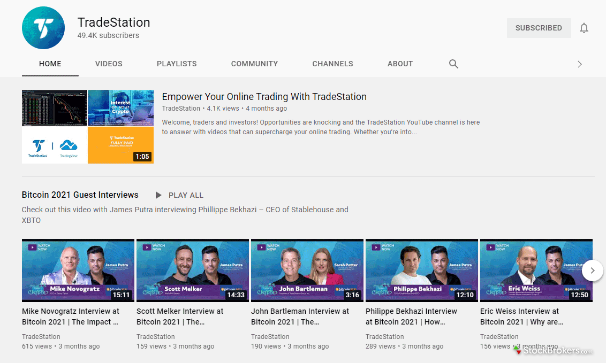Image resolution: width=606 pixels, height=363 pixels.
Task: Play the Mike Novogratz interview thumbnail
Action: pos(78,271)
